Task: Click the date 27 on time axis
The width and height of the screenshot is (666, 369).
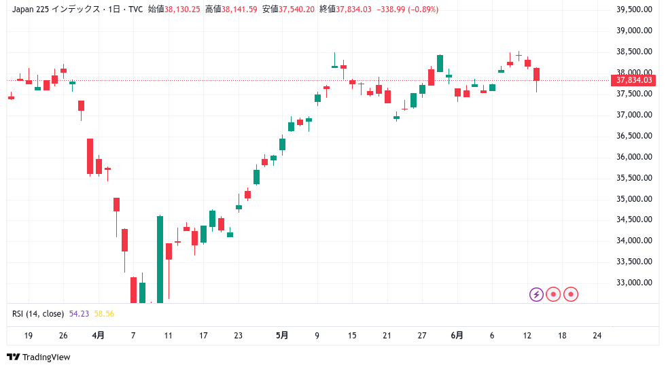Action: click(x=422, y=336)
